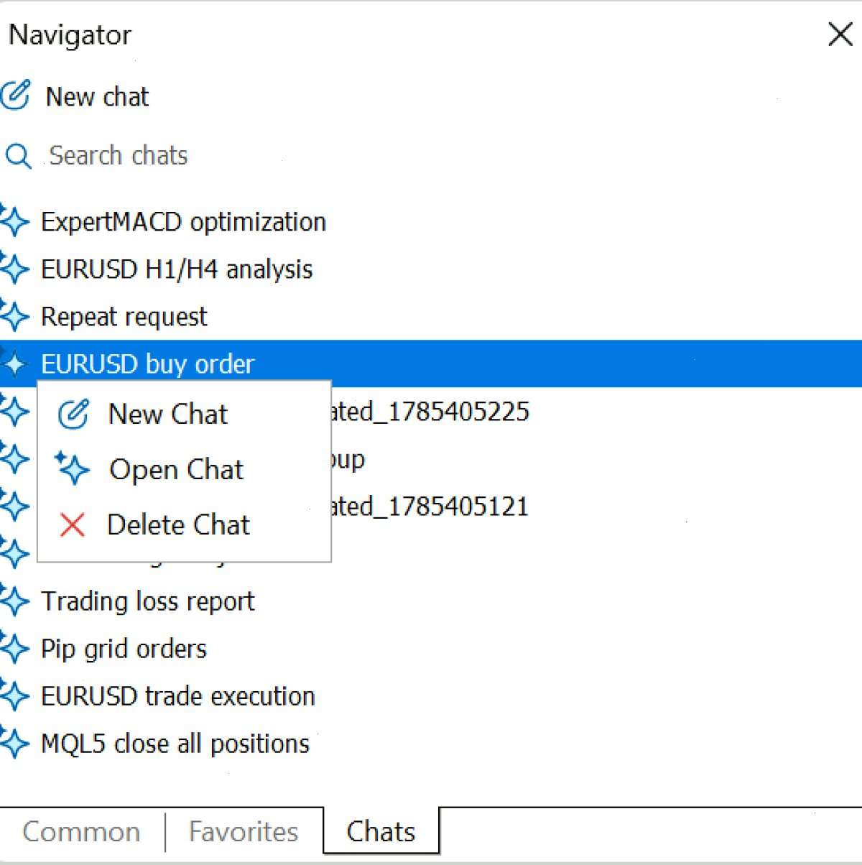Click the sparkle icon beside EURUSD H1/H4 analysis
862x865 pixels.
click(x=14, y=269)
